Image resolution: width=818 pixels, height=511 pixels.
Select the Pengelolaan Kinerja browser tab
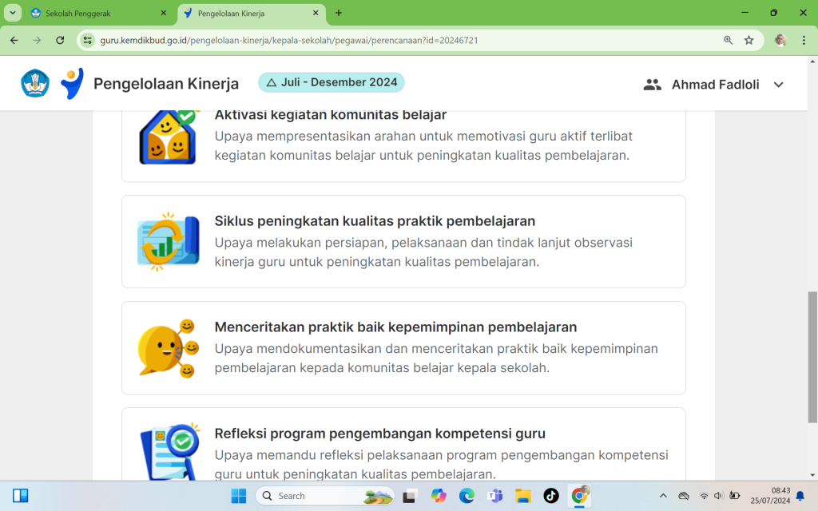tap(248, 14)
